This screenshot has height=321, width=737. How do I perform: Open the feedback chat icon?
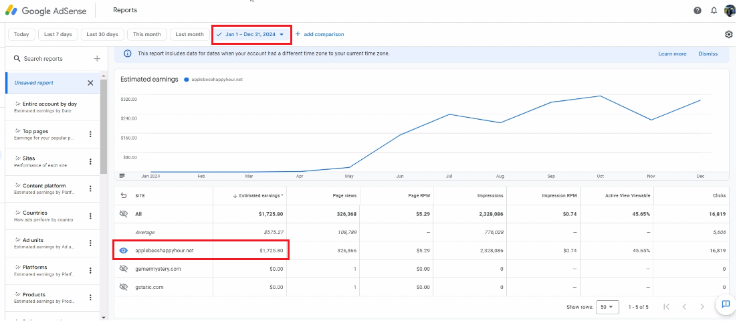point(725,304)
